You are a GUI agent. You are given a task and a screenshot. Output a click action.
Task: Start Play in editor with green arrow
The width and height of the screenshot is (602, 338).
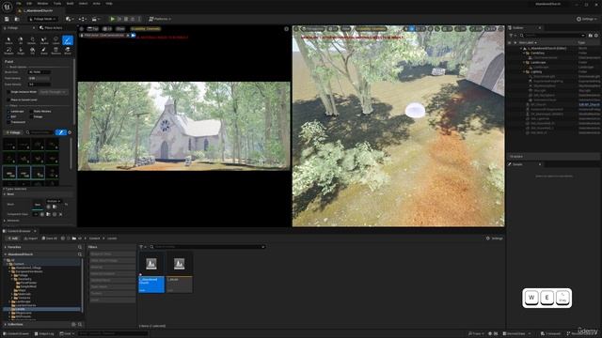(112, 19)
